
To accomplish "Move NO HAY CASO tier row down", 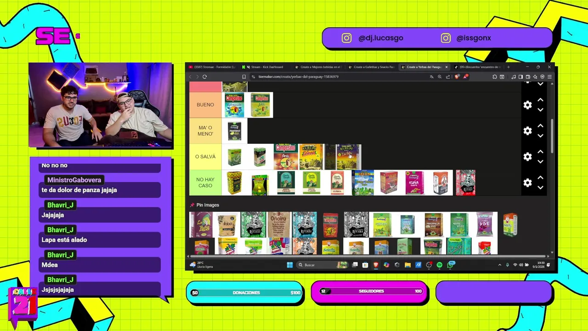I will (540, 188).
